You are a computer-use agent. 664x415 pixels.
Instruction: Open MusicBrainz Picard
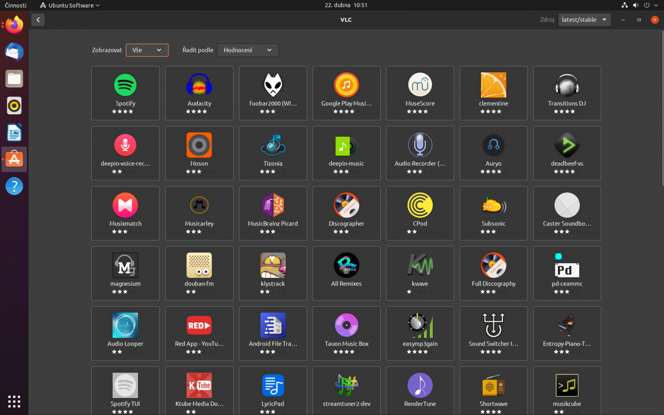[273, 213]
